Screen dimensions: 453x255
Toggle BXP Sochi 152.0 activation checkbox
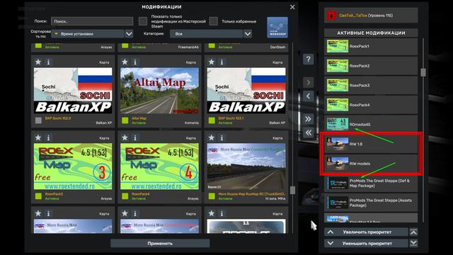(38, 120)
